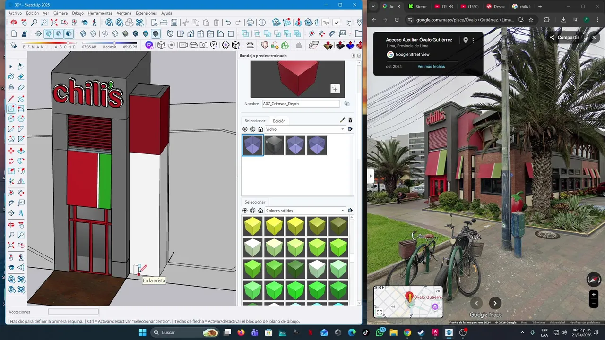Image resolution: width=605 pixels, height=340 pixels.
Task: Click the material name field A07_Crimson_Depth
Action: tap(301, 104)
